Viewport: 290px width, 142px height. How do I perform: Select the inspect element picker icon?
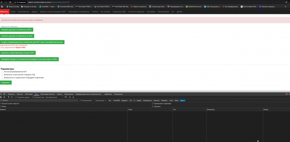point(1,94)
